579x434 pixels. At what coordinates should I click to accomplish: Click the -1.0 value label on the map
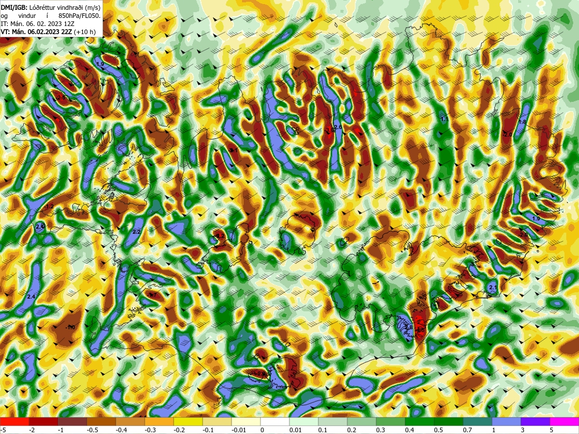(70, 328)
